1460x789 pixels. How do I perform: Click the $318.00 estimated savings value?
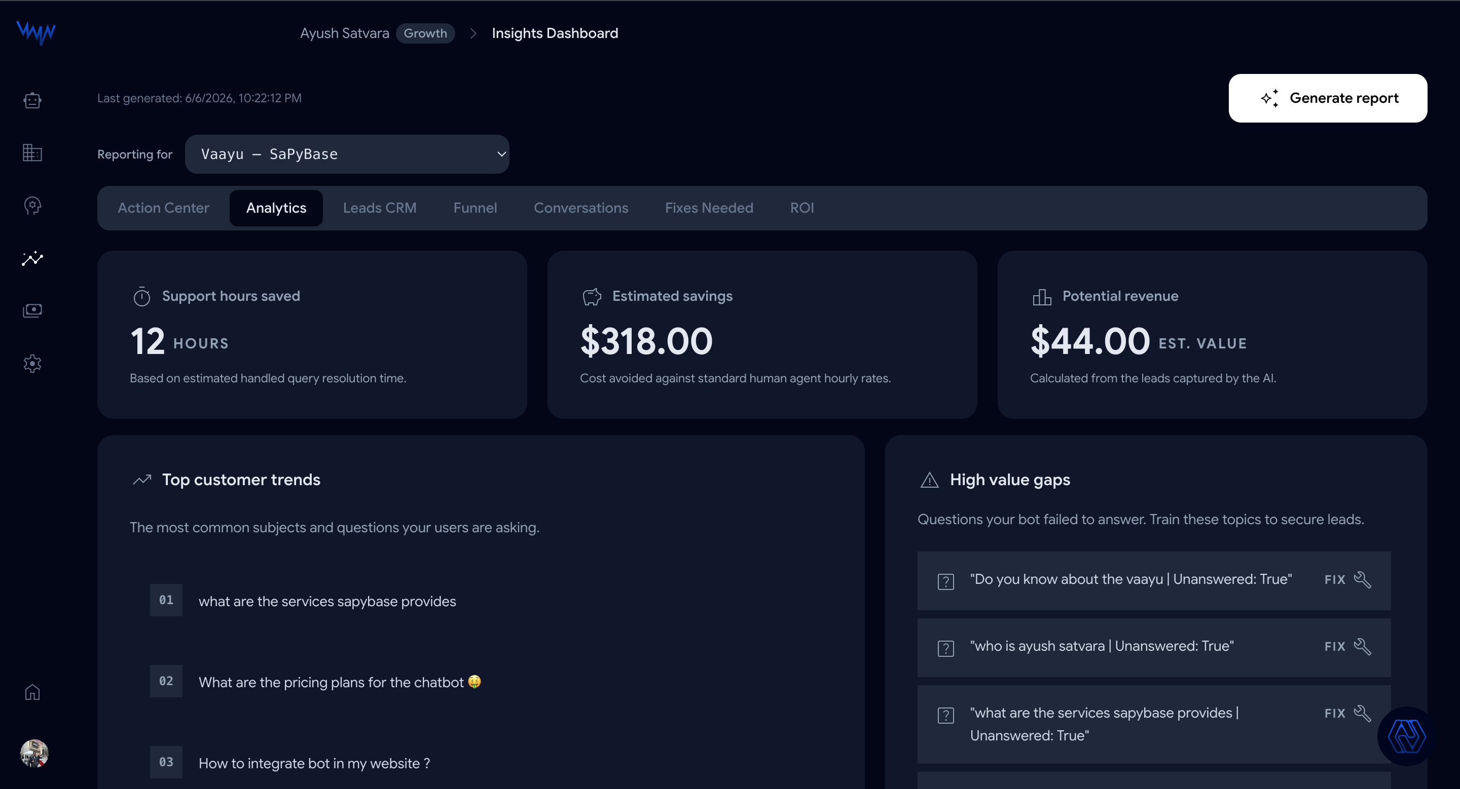click(x=646, y=341)
